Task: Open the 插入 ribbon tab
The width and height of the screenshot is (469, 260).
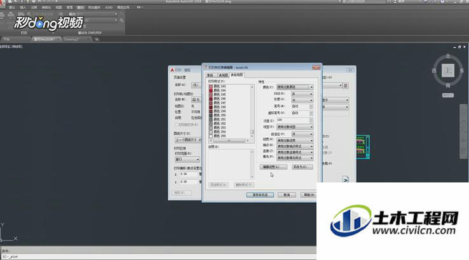Action: 23,7
